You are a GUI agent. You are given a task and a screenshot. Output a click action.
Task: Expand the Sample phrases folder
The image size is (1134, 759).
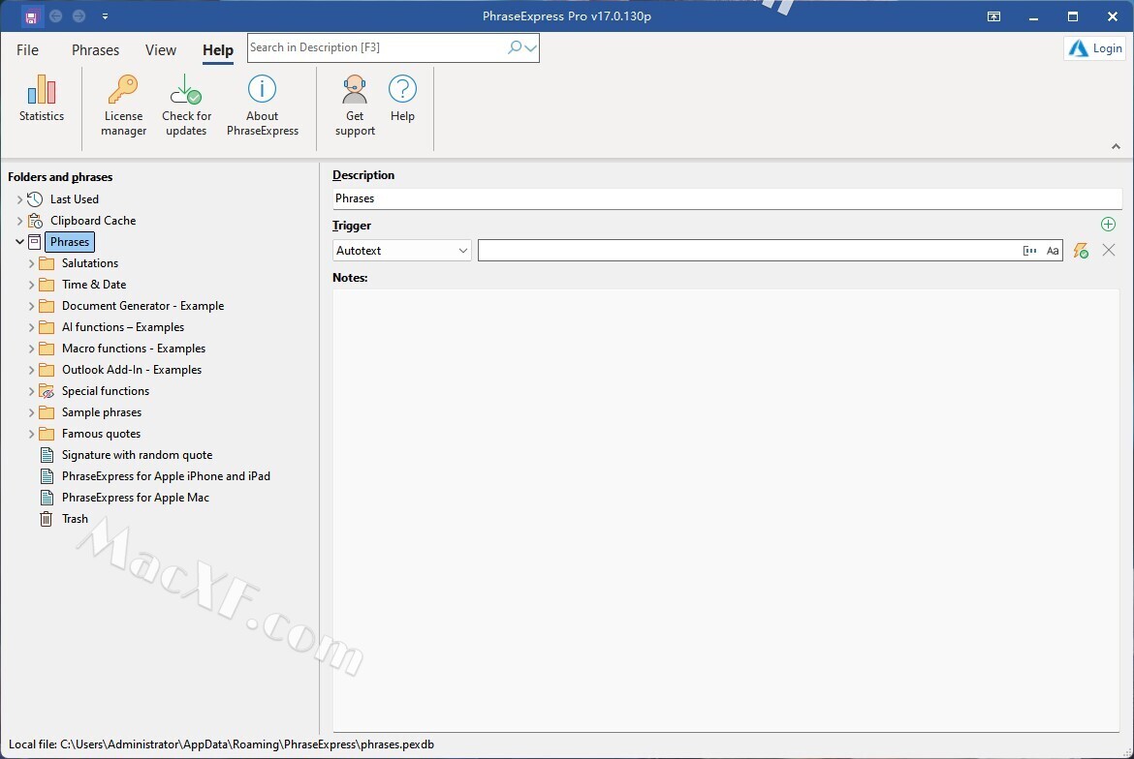coord(31,412)
